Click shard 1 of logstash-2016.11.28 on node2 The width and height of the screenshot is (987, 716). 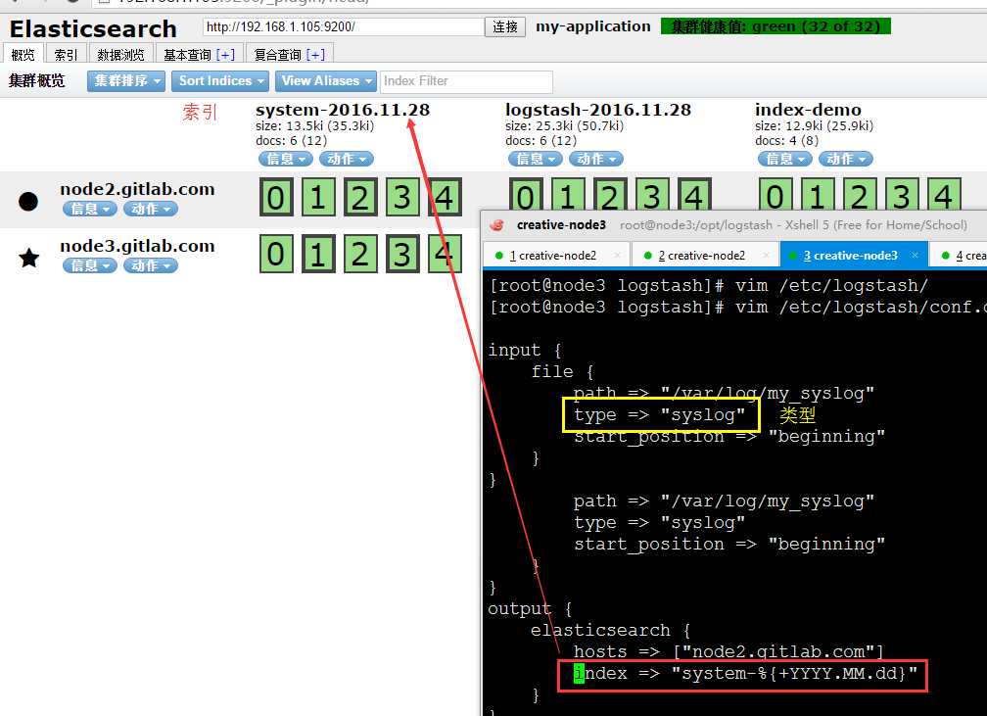coord(568,195)
